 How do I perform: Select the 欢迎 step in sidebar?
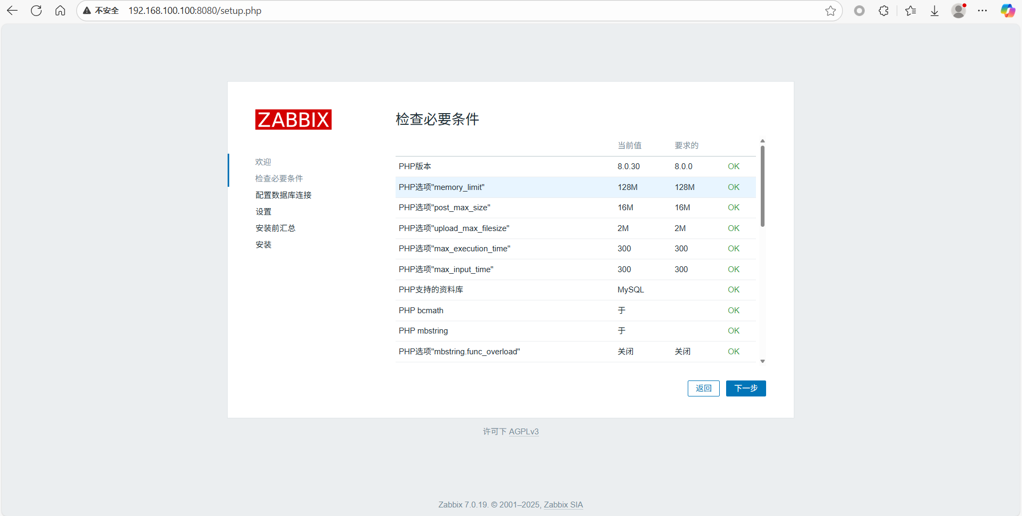click(x=263, y=162)
